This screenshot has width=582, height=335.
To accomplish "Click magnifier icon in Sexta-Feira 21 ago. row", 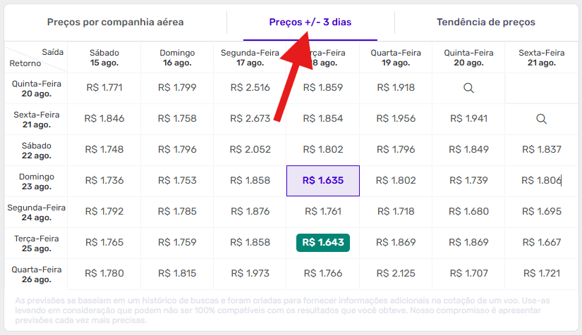I will click(x=541, y=119).
